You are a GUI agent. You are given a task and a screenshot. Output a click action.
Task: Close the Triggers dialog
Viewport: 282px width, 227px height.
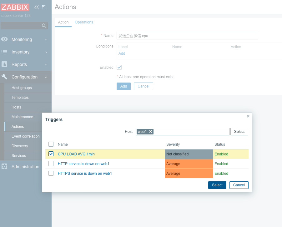pos(248,116)
